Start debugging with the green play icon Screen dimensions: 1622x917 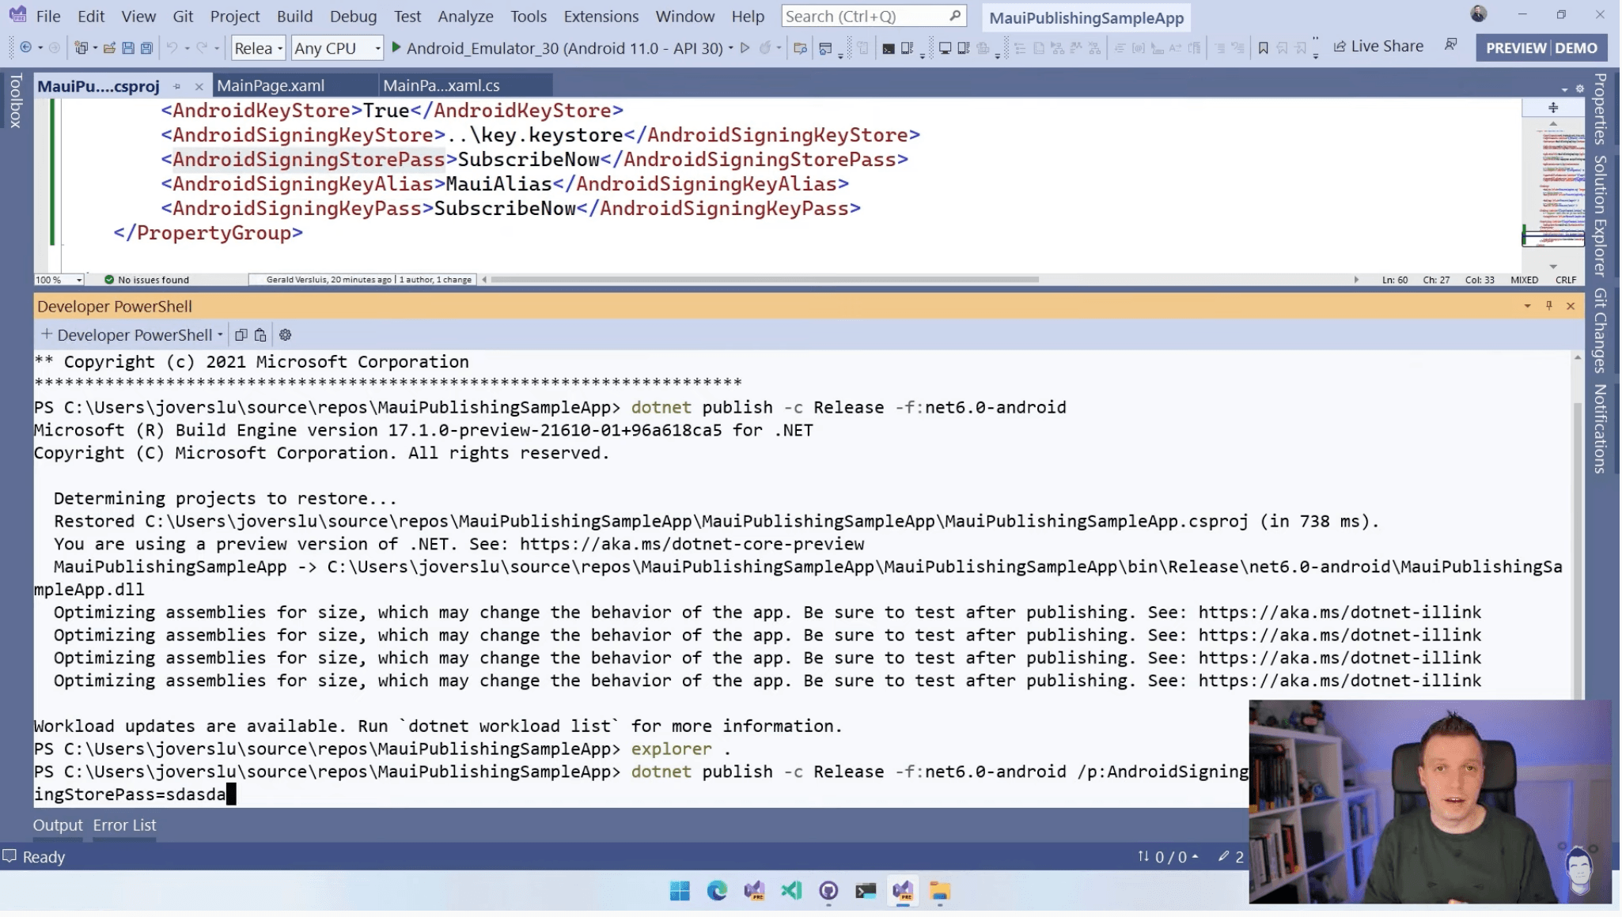[x=396, y=48]
